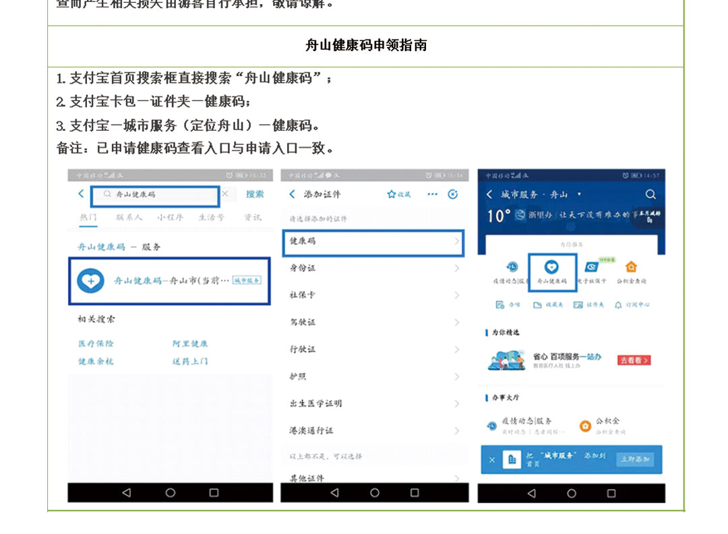
Task: Open the three-dot more menu in 添加证件
Action: pos(432,194)
